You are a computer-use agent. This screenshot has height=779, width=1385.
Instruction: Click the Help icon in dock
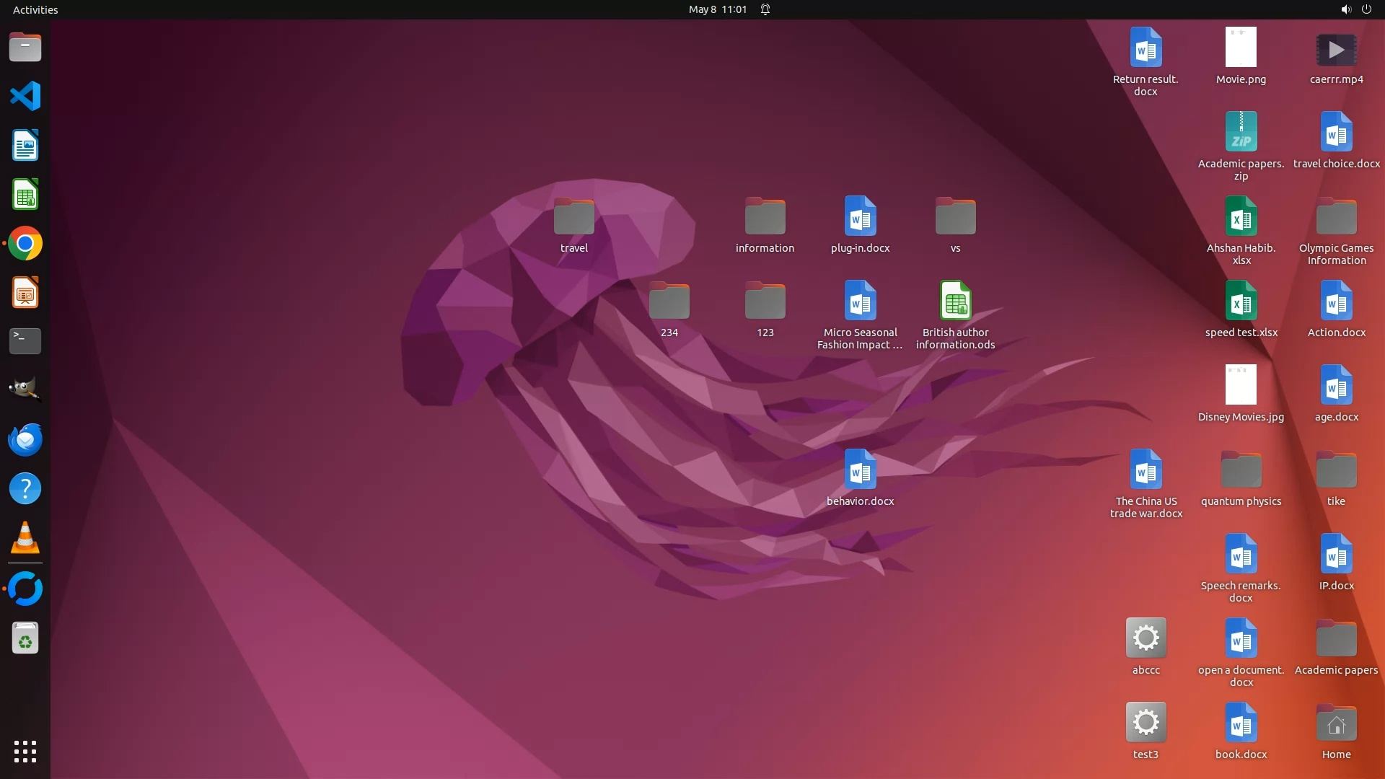[25, 488]
